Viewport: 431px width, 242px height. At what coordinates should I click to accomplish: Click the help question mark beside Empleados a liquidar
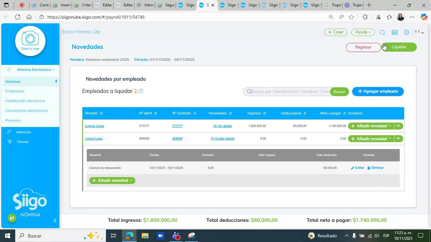(141, 91)
